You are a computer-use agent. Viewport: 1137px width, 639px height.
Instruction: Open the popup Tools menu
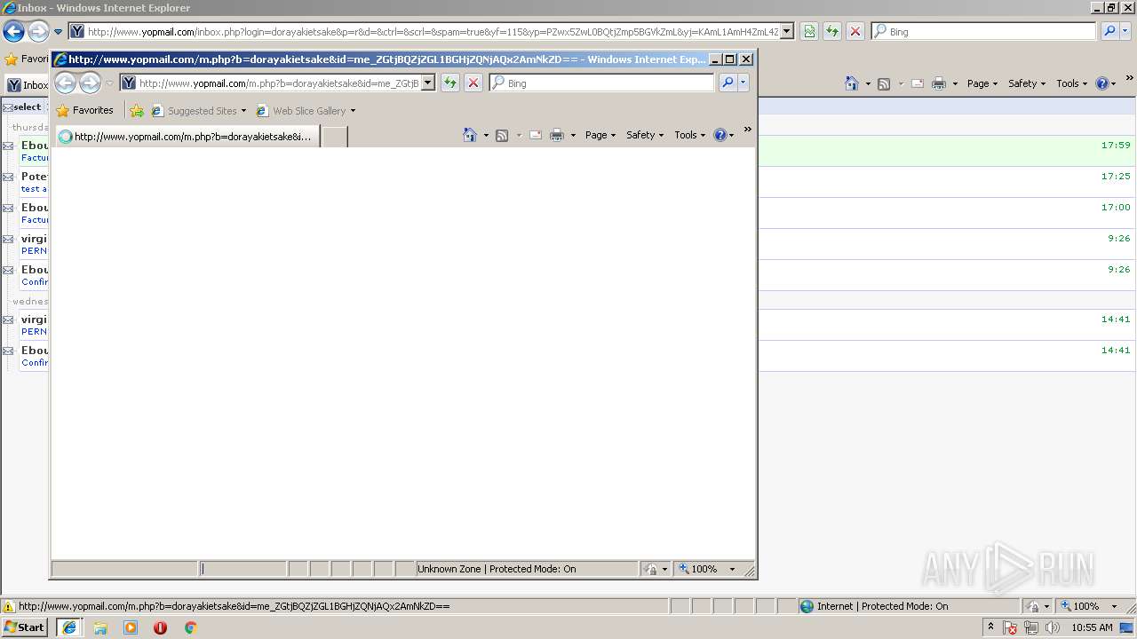click(x=690, y=135)
